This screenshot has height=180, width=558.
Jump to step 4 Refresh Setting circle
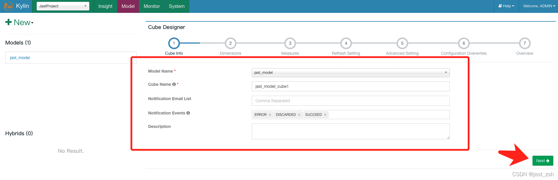click(346, 43)
